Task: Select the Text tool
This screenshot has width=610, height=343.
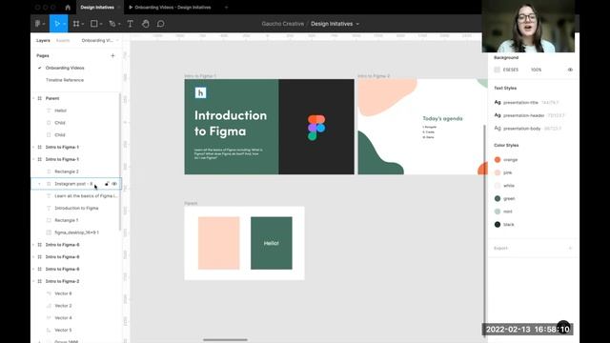Action: pyautogui.click(x=131, y=24)
